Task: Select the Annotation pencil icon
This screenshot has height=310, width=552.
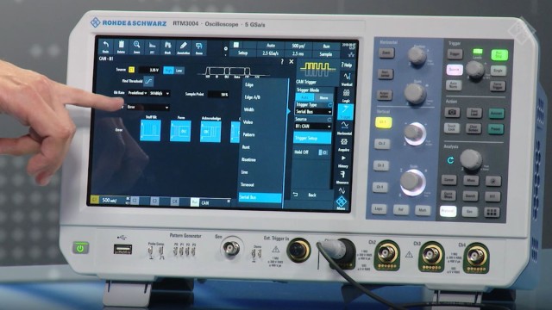Action: click(x=183, y=47)
